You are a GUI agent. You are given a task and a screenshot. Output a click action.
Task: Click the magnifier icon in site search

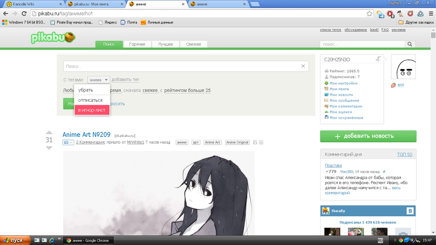coord(409,44)
